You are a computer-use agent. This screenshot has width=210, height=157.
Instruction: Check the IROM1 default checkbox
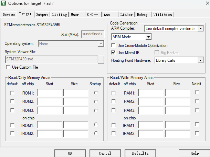12,125
